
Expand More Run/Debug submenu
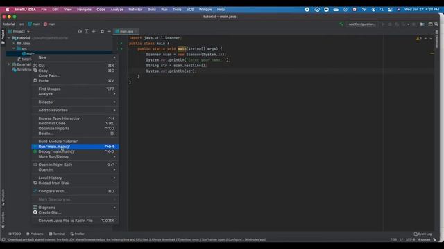(75, 157)
